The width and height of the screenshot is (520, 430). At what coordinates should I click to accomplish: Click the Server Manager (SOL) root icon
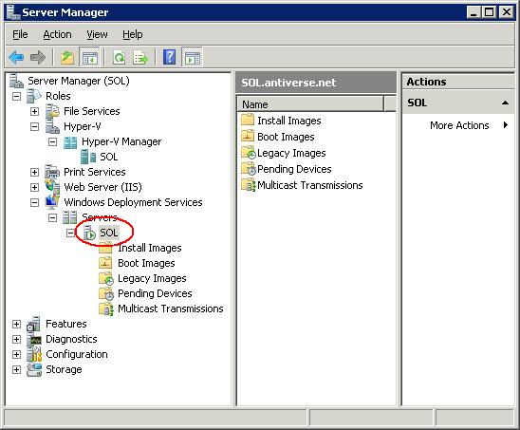pyautogui.click(x=16, y=81)
